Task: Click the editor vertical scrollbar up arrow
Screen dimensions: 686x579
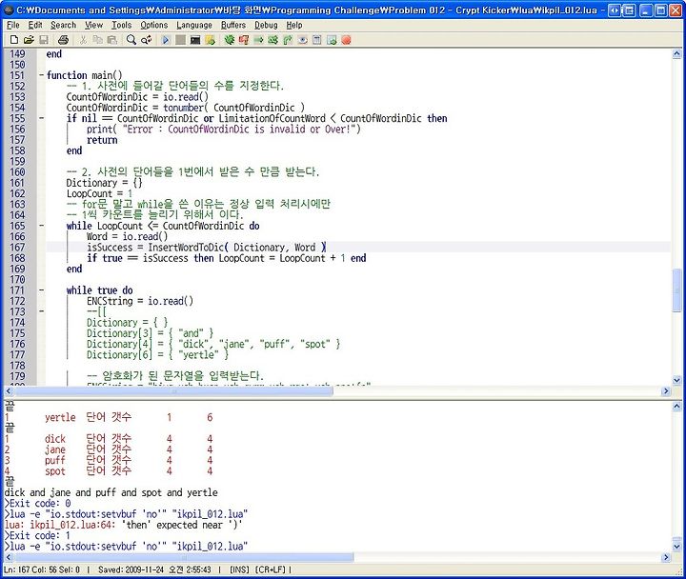Action: tap(676, 53)
